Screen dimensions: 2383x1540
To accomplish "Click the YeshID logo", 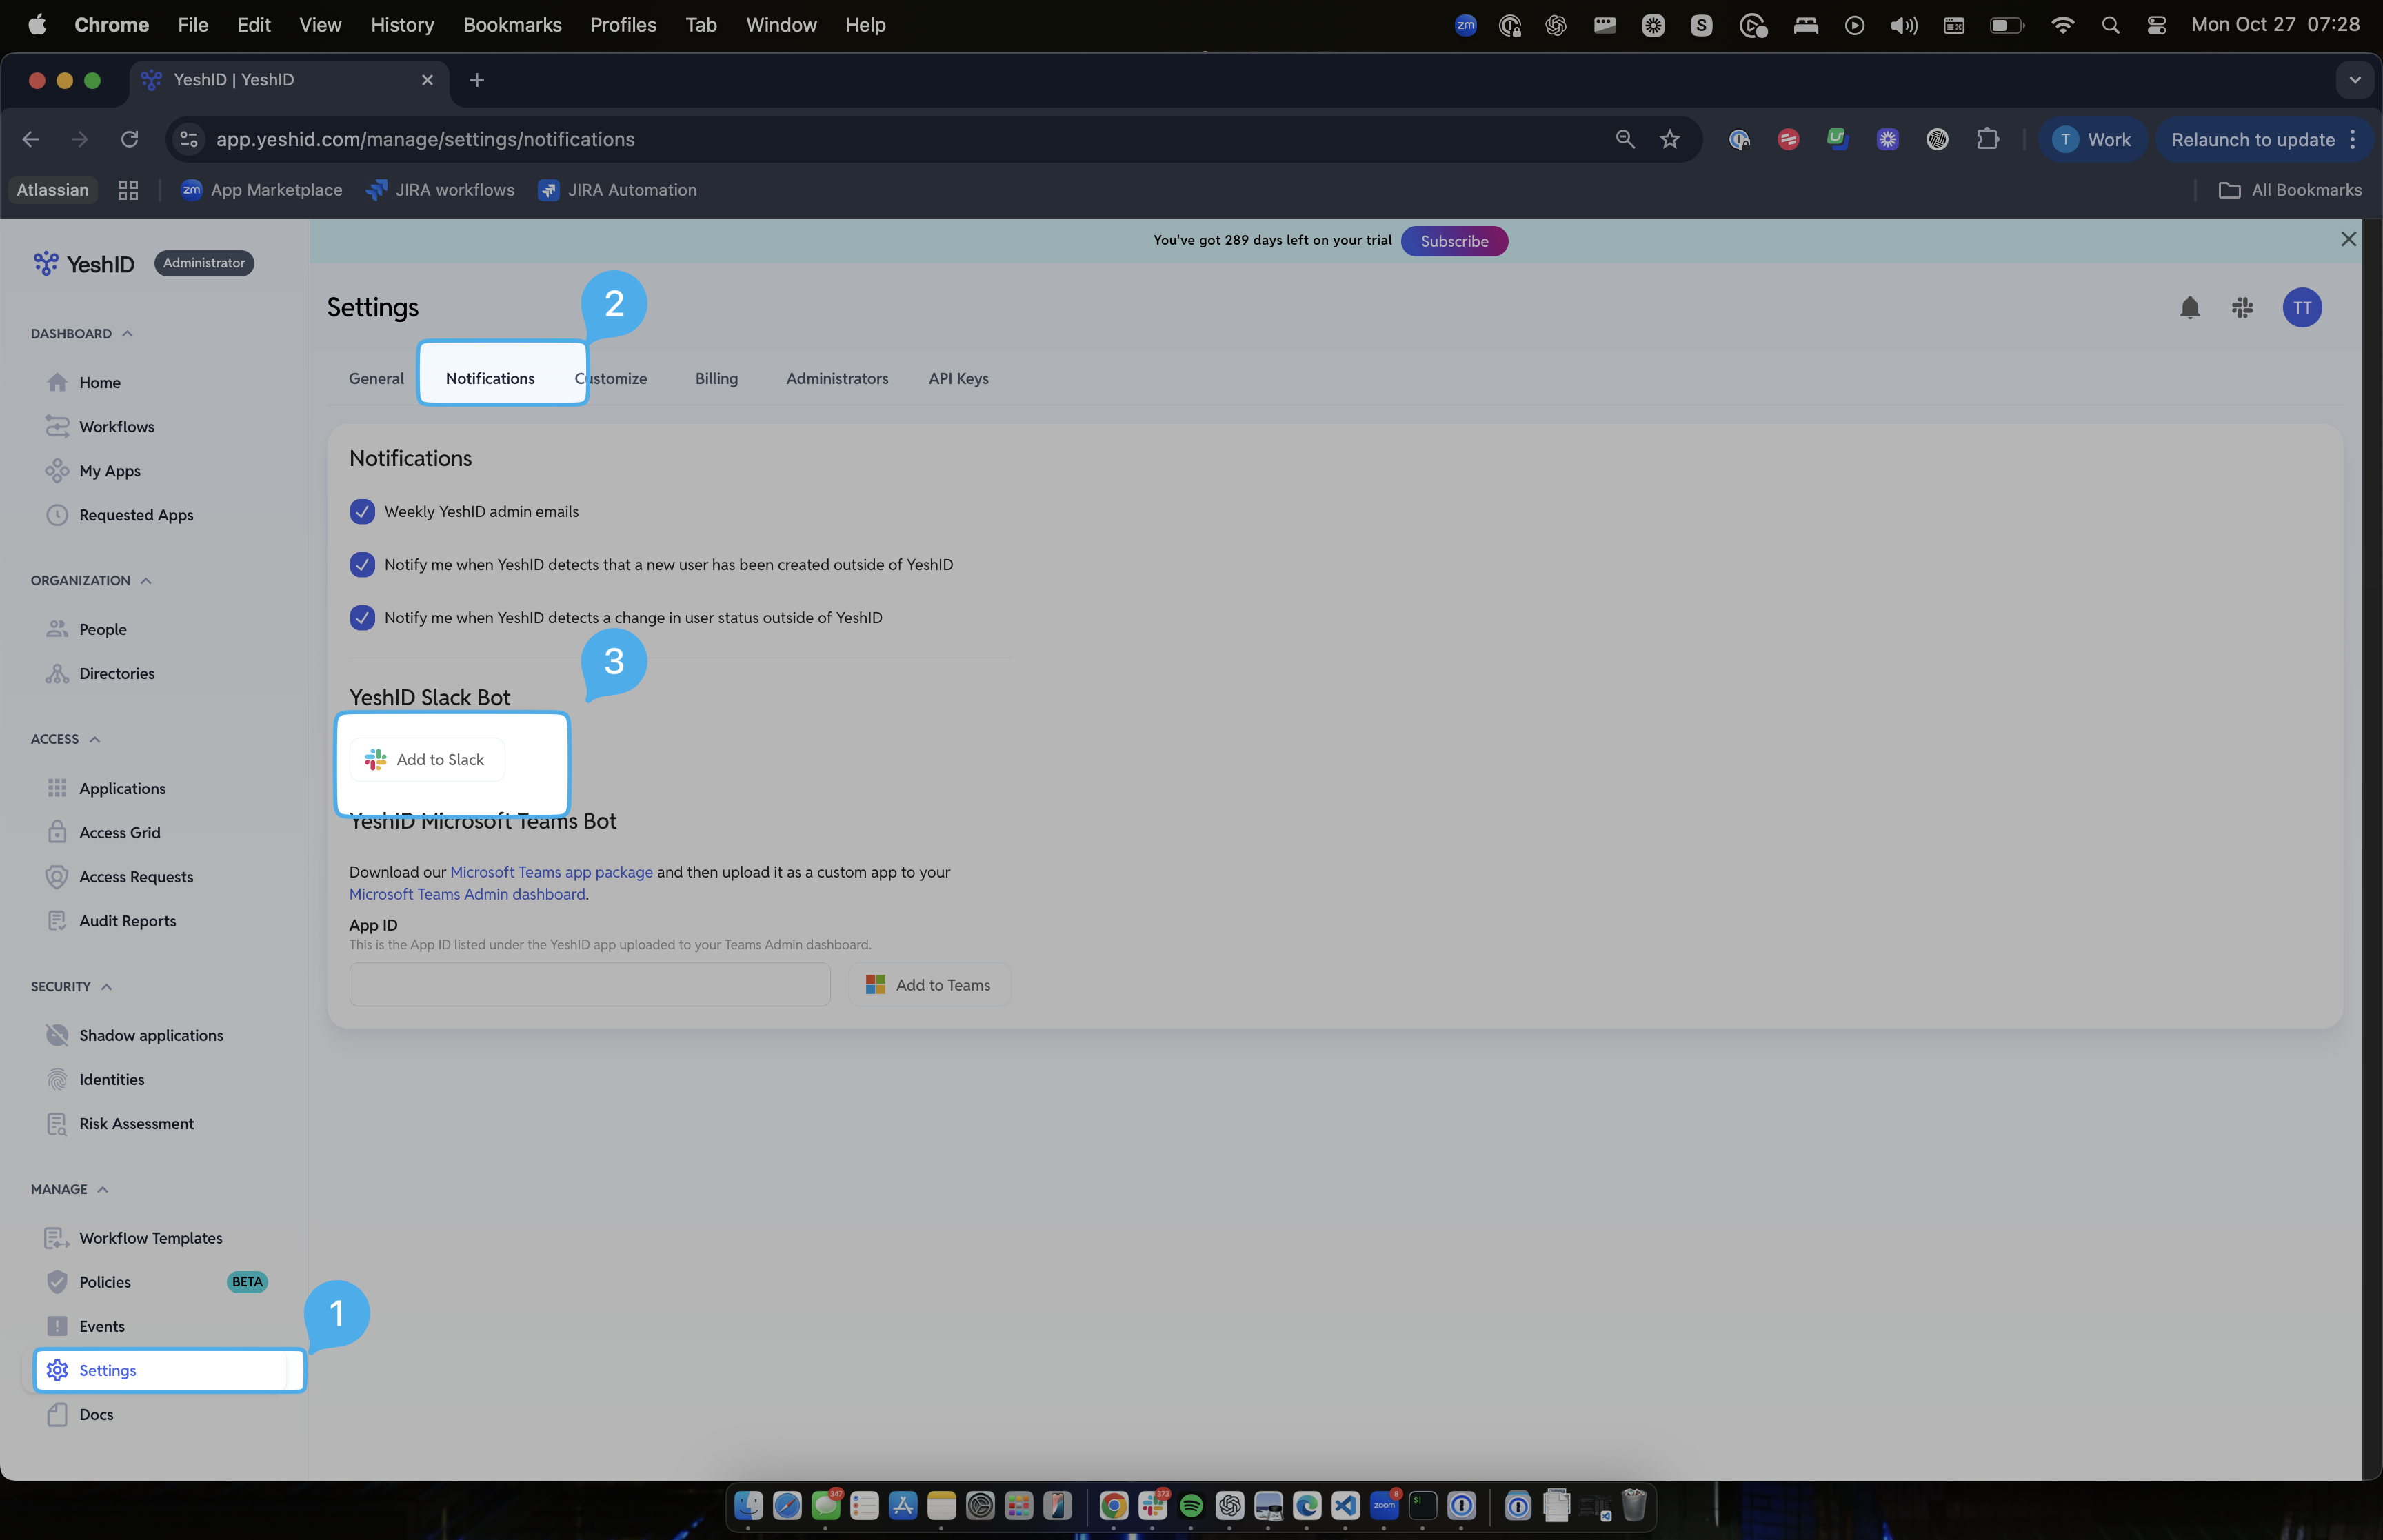I will click(84, 264).
